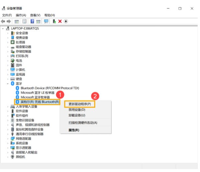Click the monitor (scan hardware) toolbar icon
The image size is (200, 172).
pyautogui.click(x=46, y=21)
